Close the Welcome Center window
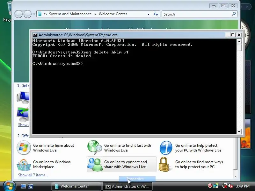This screenshot has height=191, width=255. pyautogui.click(x=233, y=6)
